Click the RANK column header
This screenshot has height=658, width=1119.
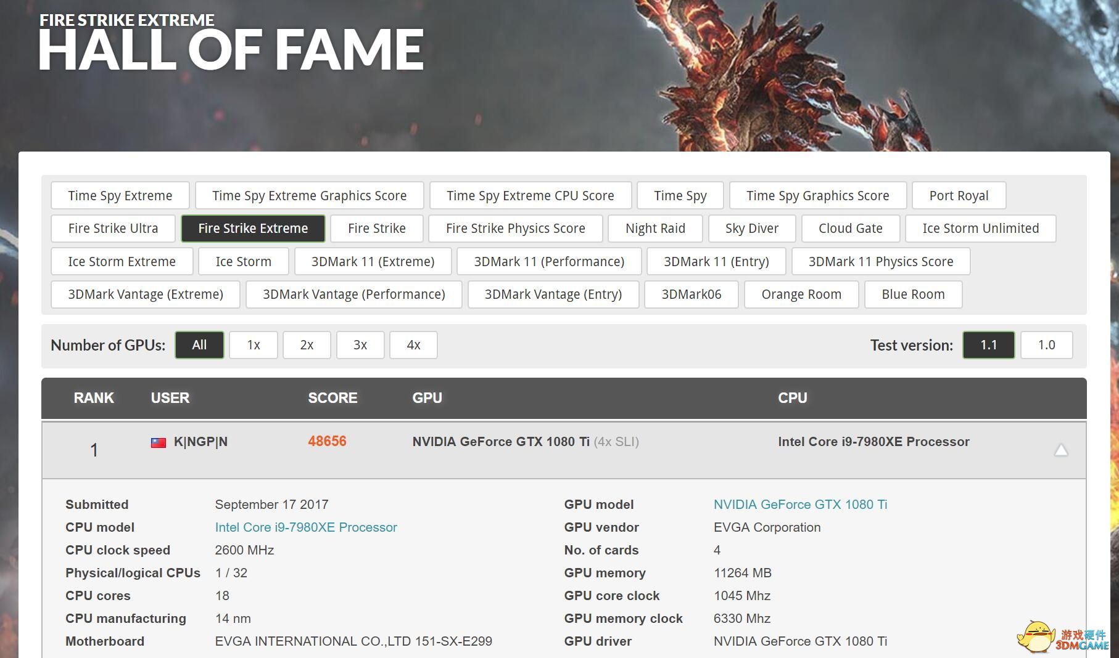pyautogui.click(x=94, y=398)
